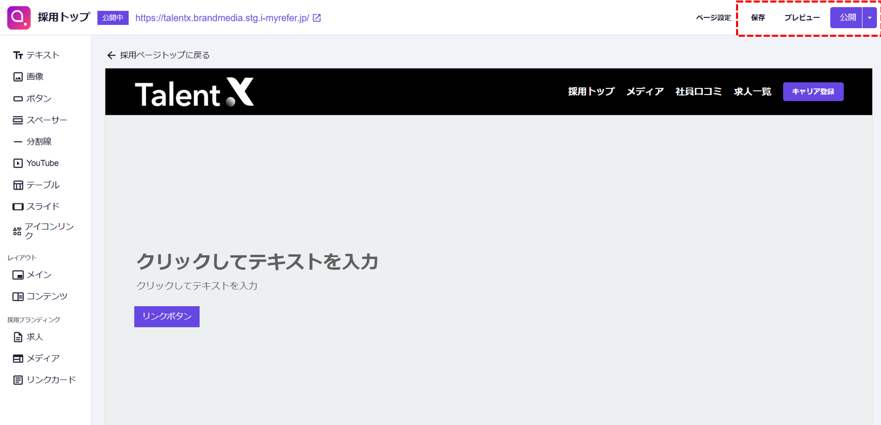
Task: Click the large heading text placeholder
Action: (x=257, y=262)
